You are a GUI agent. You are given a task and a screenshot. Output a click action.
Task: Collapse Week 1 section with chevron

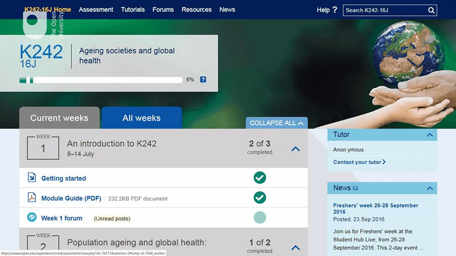(x=295, y=149)
